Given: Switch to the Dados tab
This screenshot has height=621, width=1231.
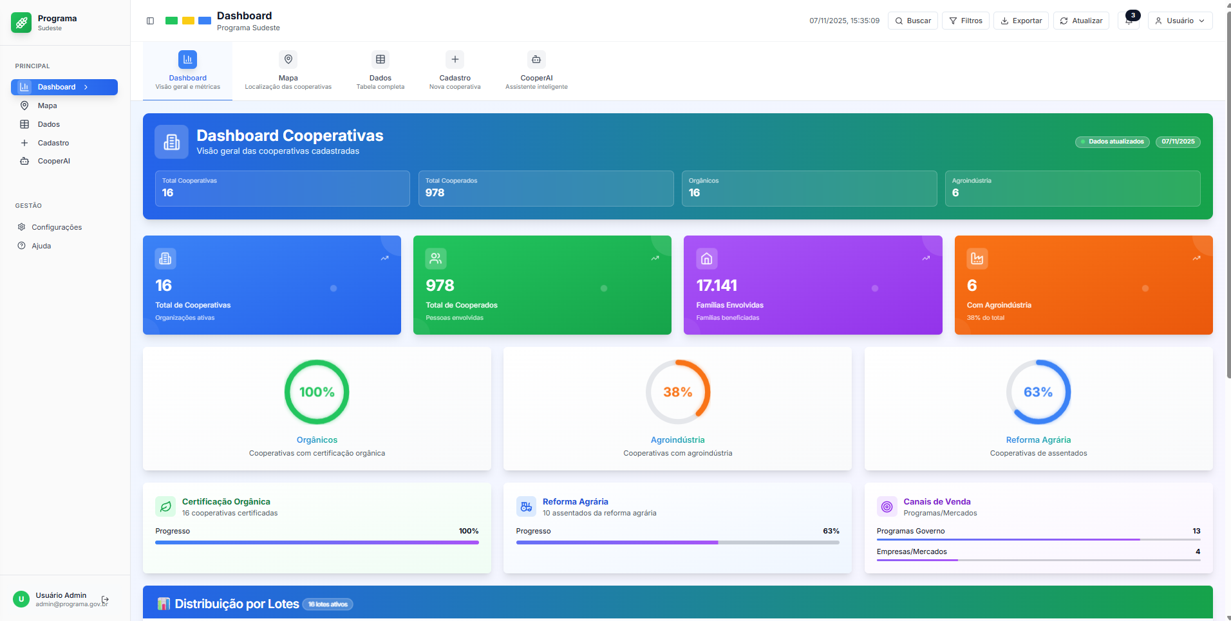Looking at the screenshot, I should (x=381, y=71).
